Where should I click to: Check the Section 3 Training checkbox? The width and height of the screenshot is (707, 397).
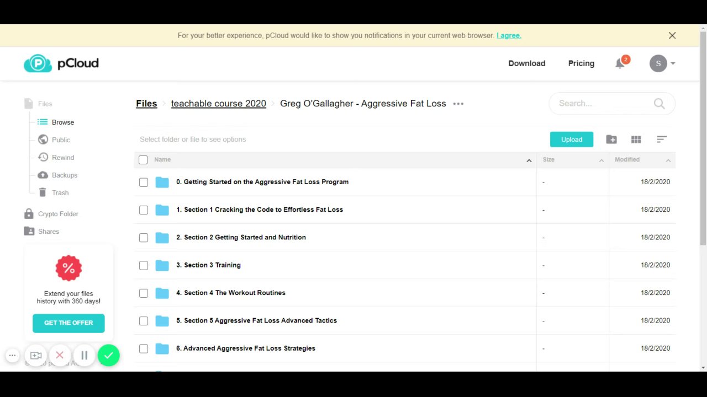click(144, 265)
